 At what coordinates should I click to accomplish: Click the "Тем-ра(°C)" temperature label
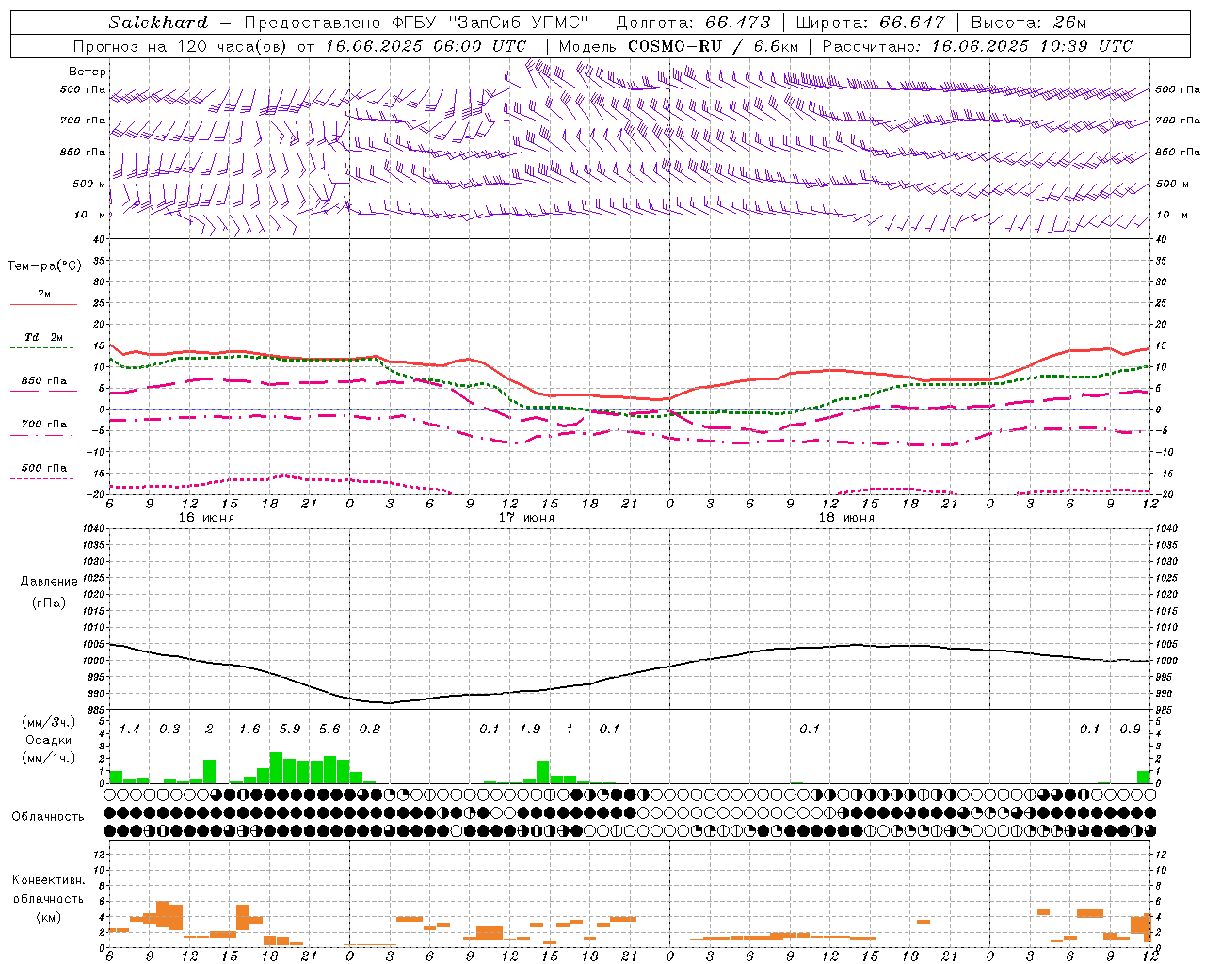[44, 266]
